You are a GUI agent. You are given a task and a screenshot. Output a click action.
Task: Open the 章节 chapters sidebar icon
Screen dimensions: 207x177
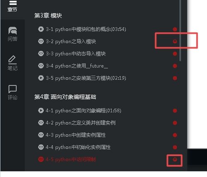12,6
